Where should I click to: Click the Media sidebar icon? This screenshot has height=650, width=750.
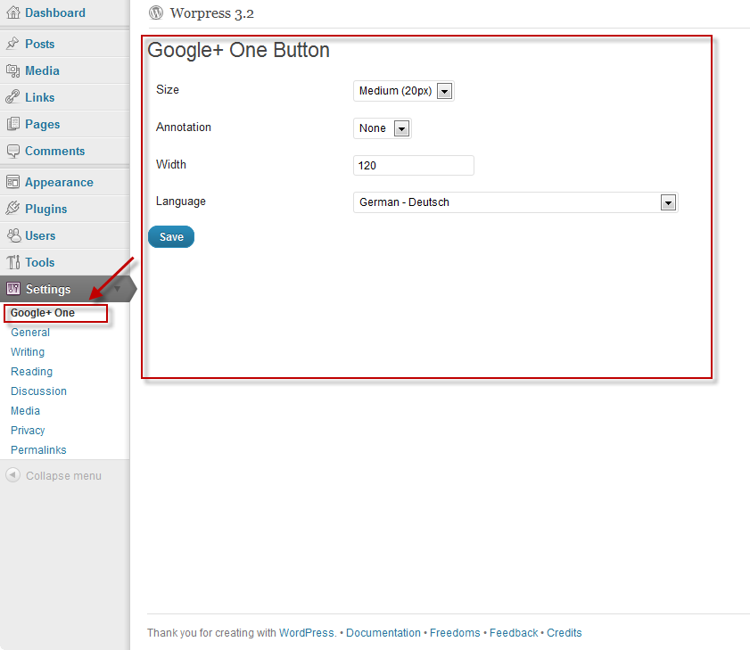click(x=12, y=70)
